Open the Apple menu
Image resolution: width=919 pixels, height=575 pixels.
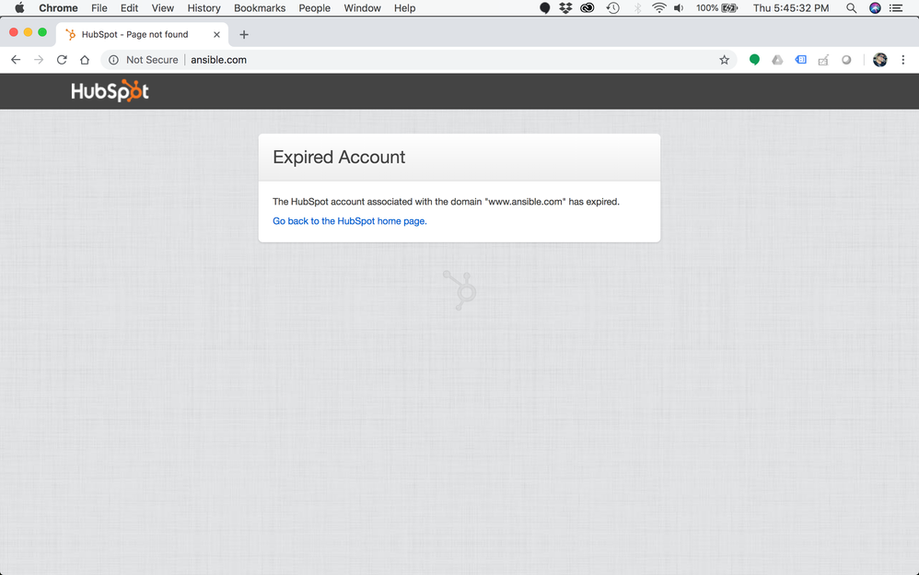tap(19, 8)
